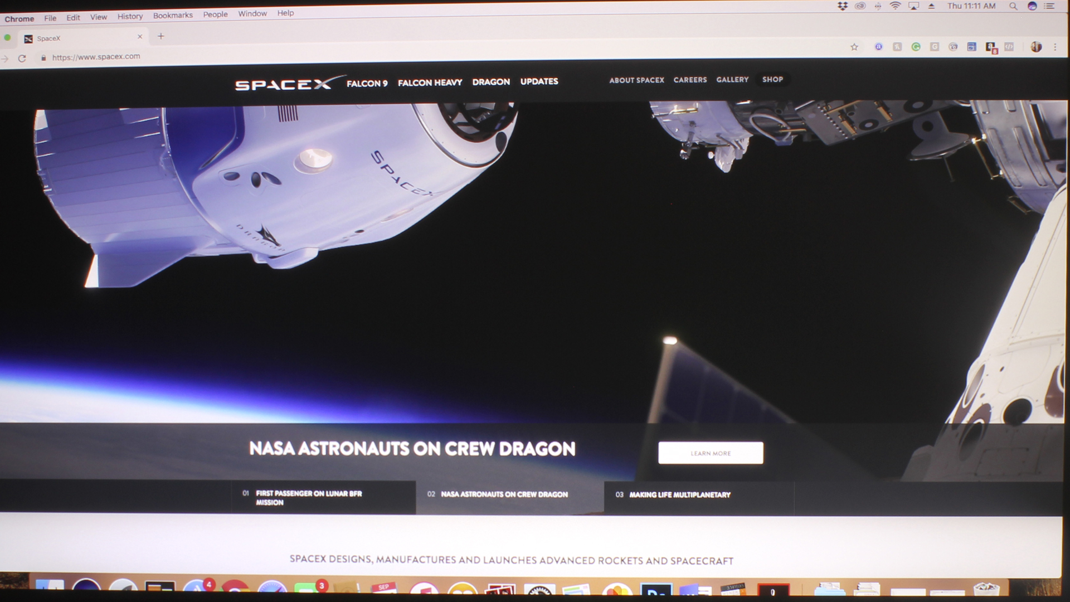1070x602 pixels.
Task: Click the SpaceX logo
Action: (x=290, y=84)
